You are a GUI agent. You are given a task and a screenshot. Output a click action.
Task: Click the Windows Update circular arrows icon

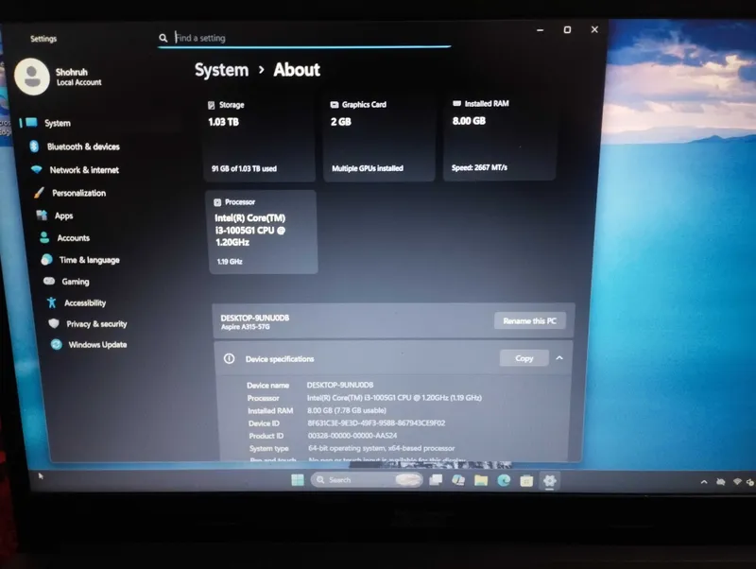pyautogui.click(x=57, y=344)
